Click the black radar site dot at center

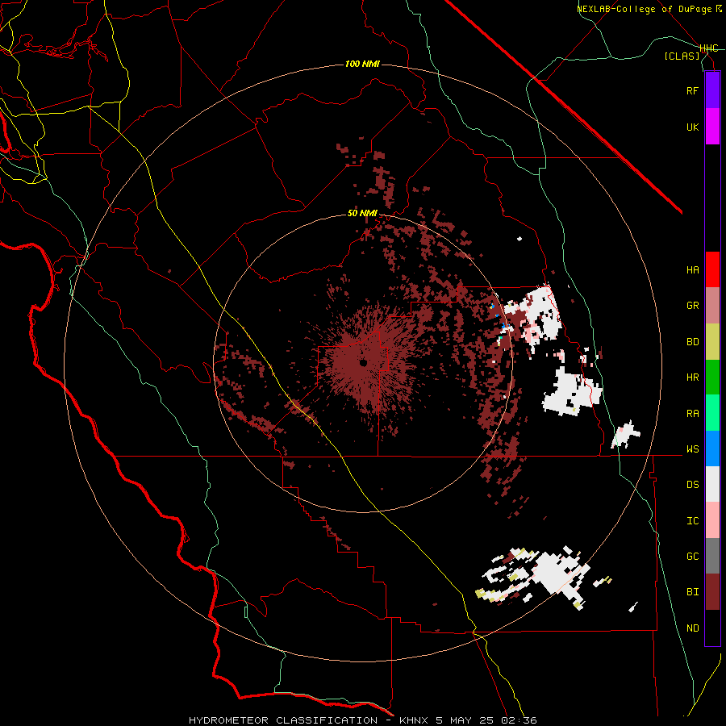364,363
